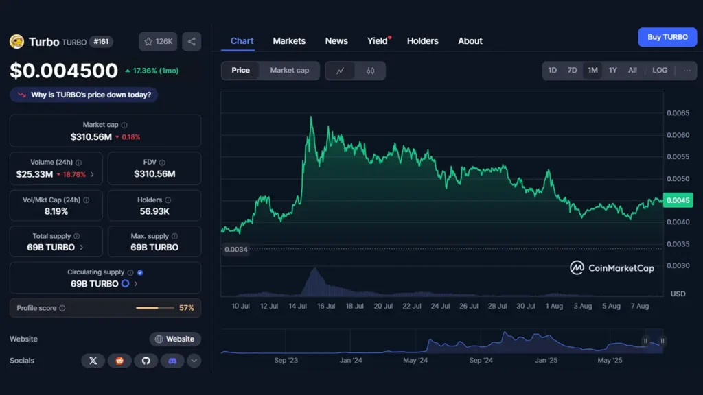Open the News tab
703x395 pixels.
click(x=336, y=40)
